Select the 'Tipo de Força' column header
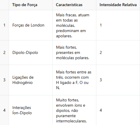The width and height of the screenshot is (140, 125). (x=31, y=5)
